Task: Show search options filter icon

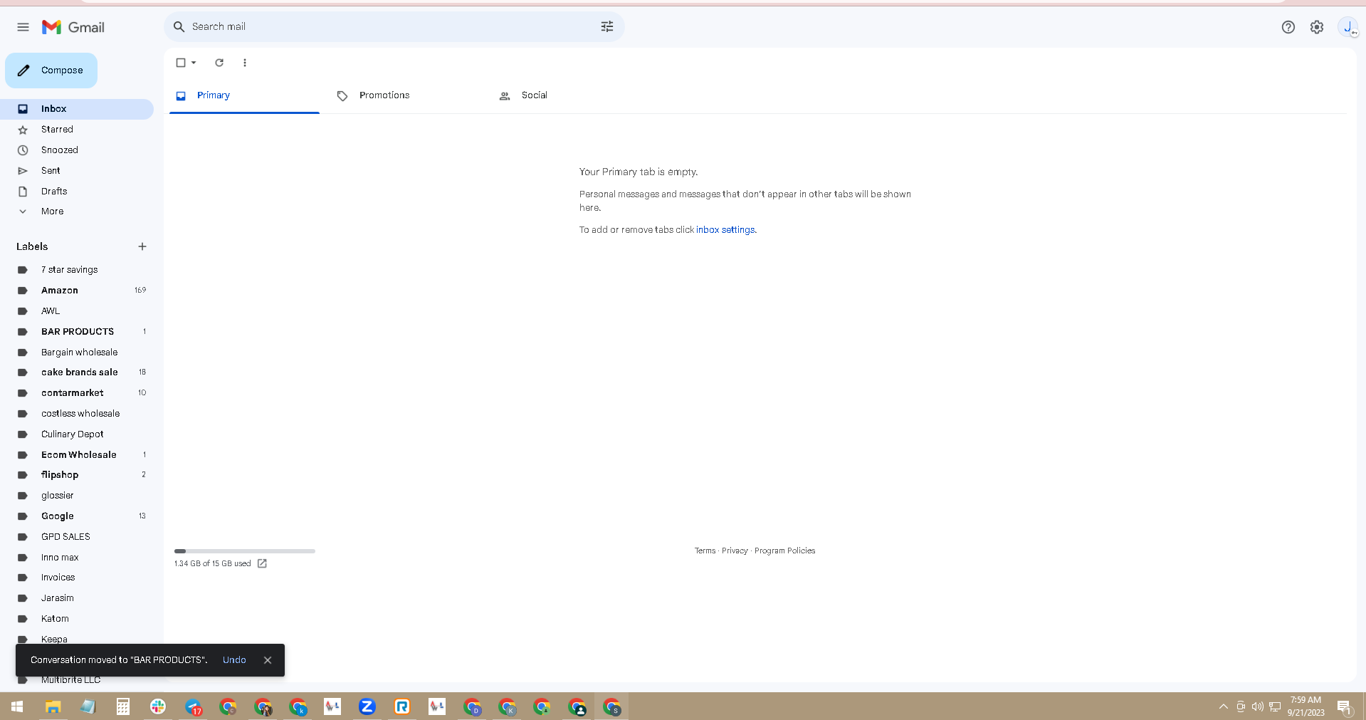Action: (607, 26)
